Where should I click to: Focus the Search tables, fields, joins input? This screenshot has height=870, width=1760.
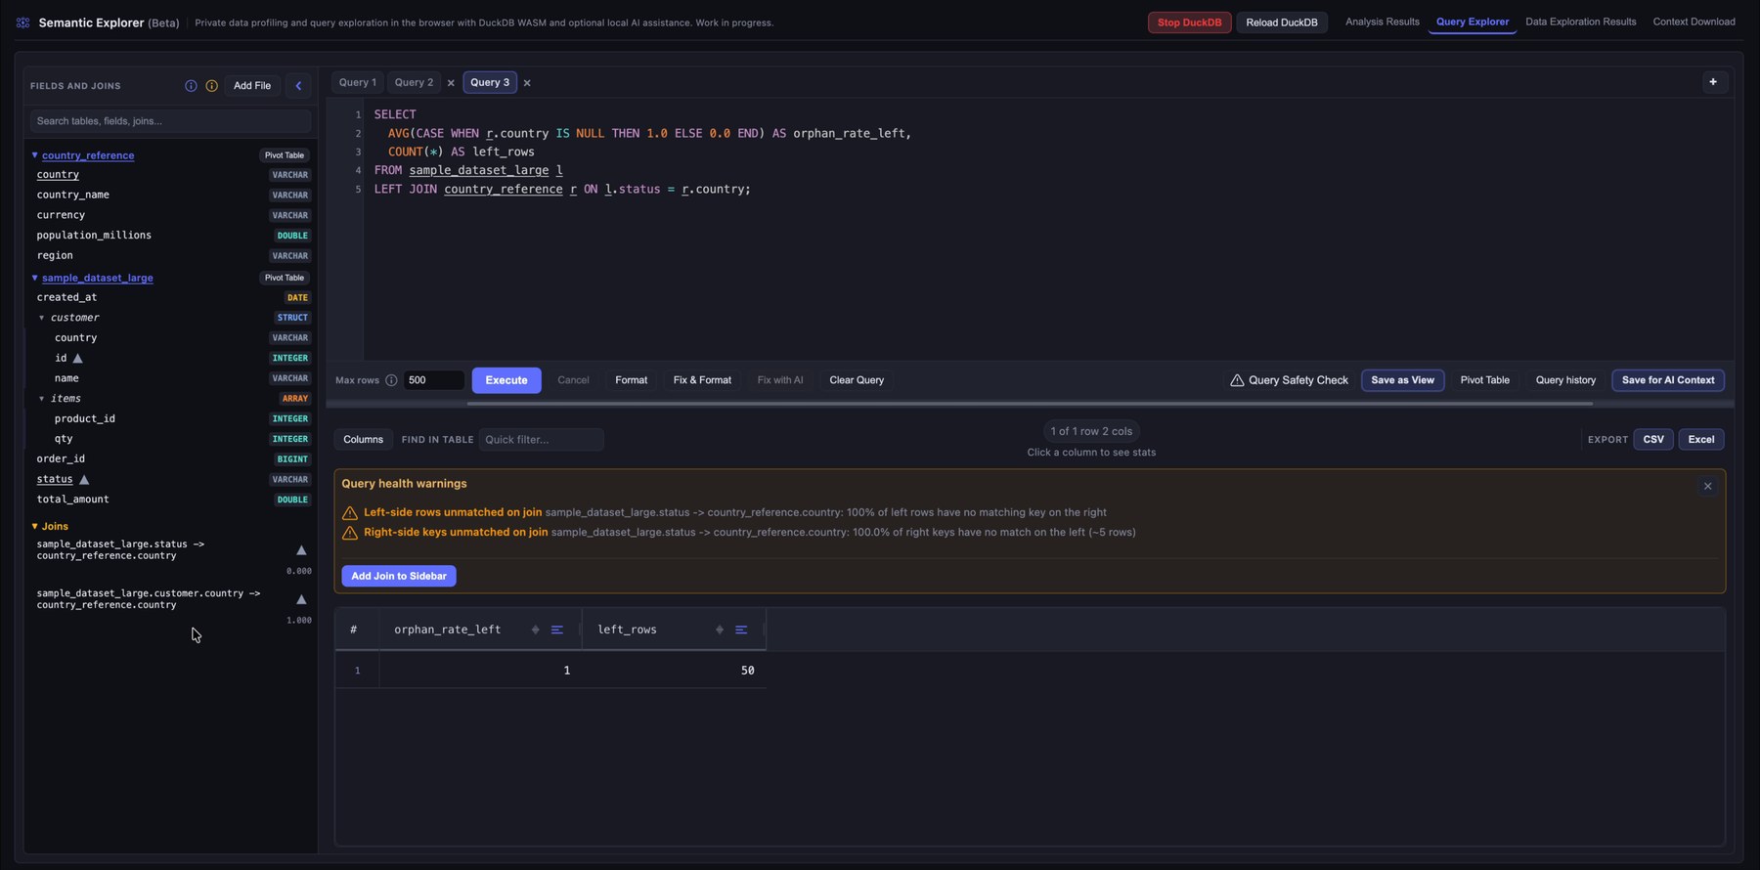pos(170,121)
